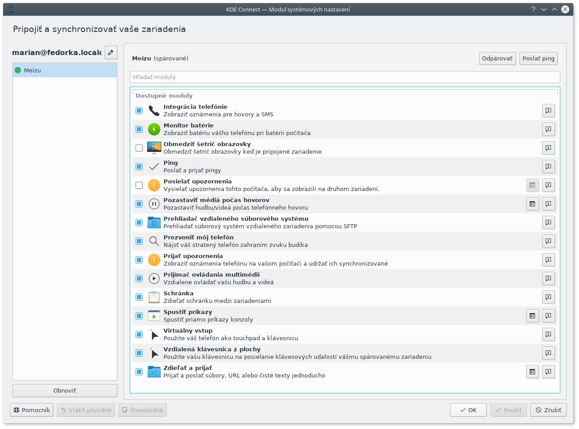Open info for Prijímač ovládania multimédií
Image resolution: width=579 pixels, height=429 pixels.
coord(548,278)
